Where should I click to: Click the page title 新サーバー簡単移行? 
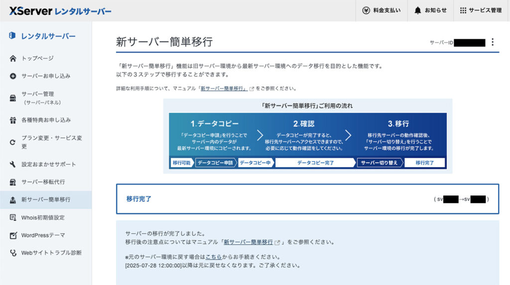[164, 42]
